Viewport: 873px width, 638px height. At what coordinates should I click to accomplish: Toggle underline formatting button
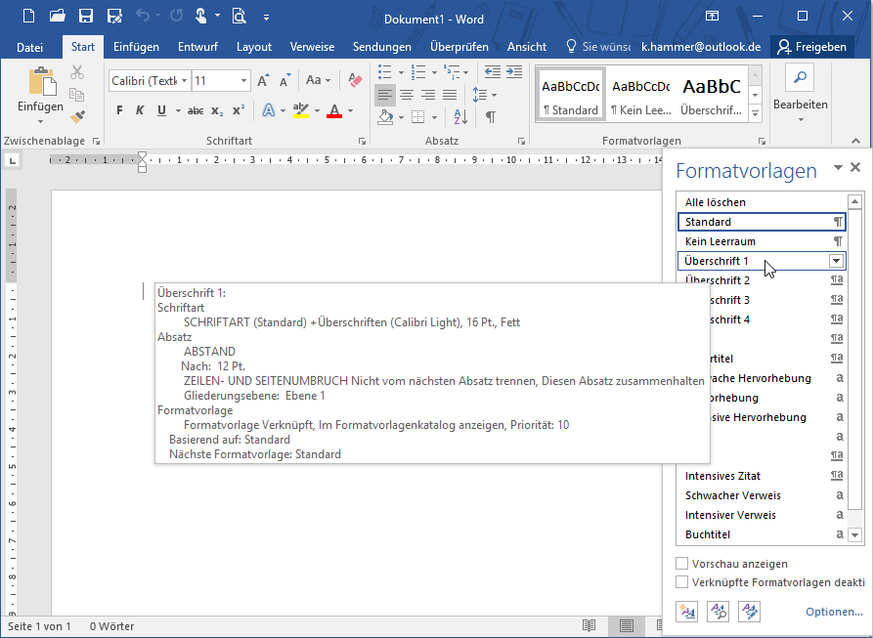[x=161, y=110]
